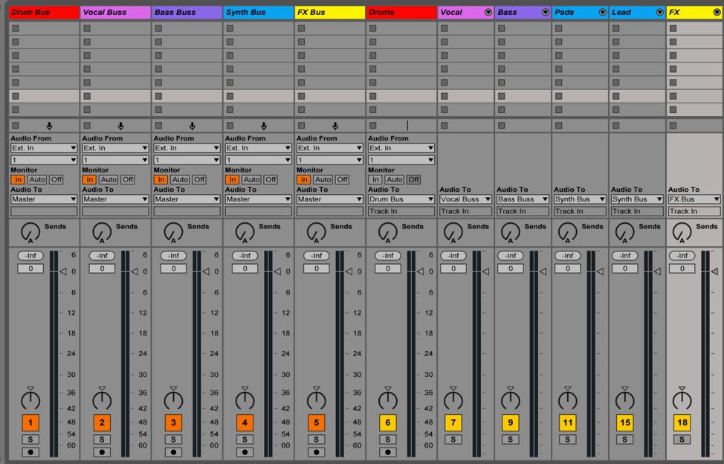724x464 pixels.
Task: Deactivate the FX track activator 18
Action: point(682,422)
